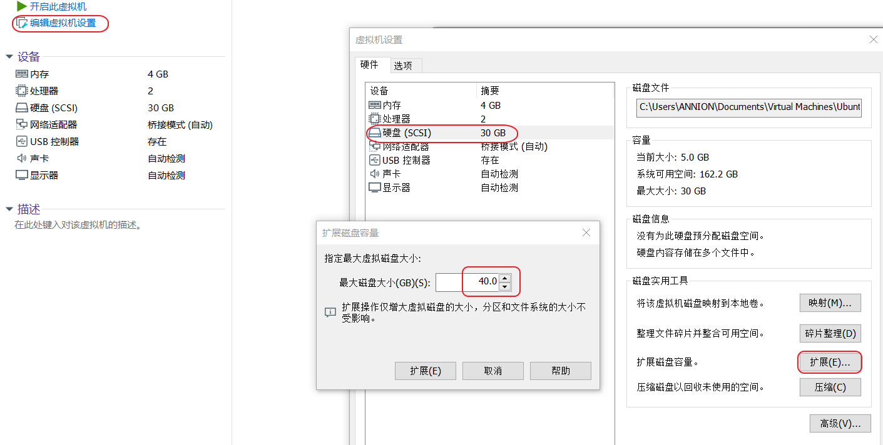
Task: Select 4 GB value in left device list
Action: pos(158,74)
